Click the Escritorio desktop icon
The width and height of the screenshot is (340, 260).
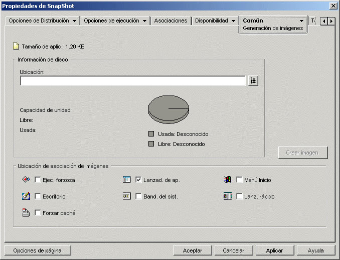pos(26,196)
